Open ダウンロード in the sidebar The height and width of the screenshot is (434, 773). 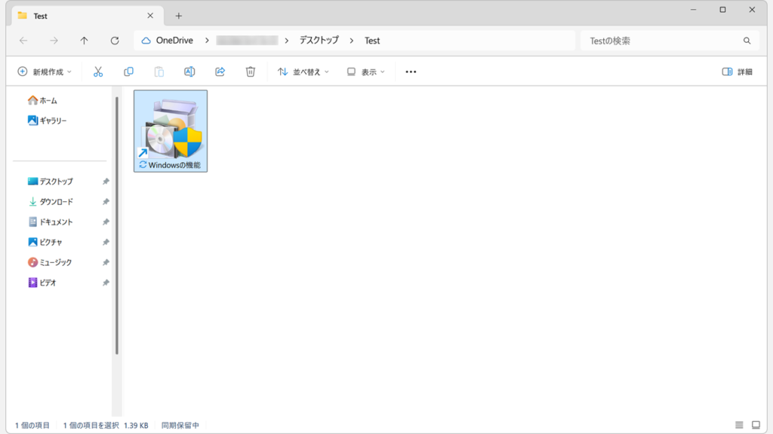(x=56, y=202)
